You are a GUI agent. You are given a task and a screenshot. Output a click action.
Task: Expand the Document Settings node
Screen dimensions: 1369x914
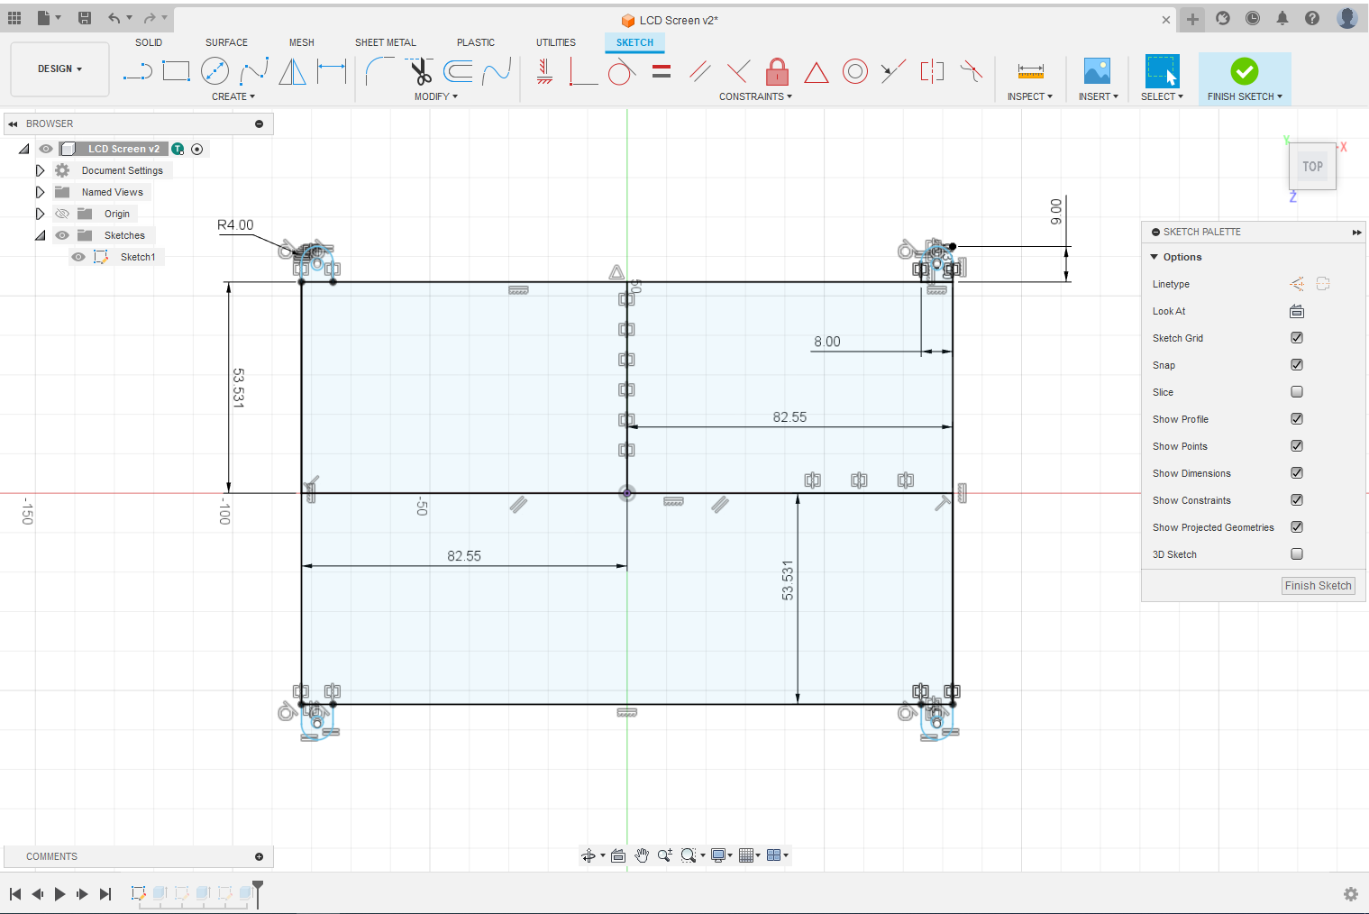coord(40,170)
